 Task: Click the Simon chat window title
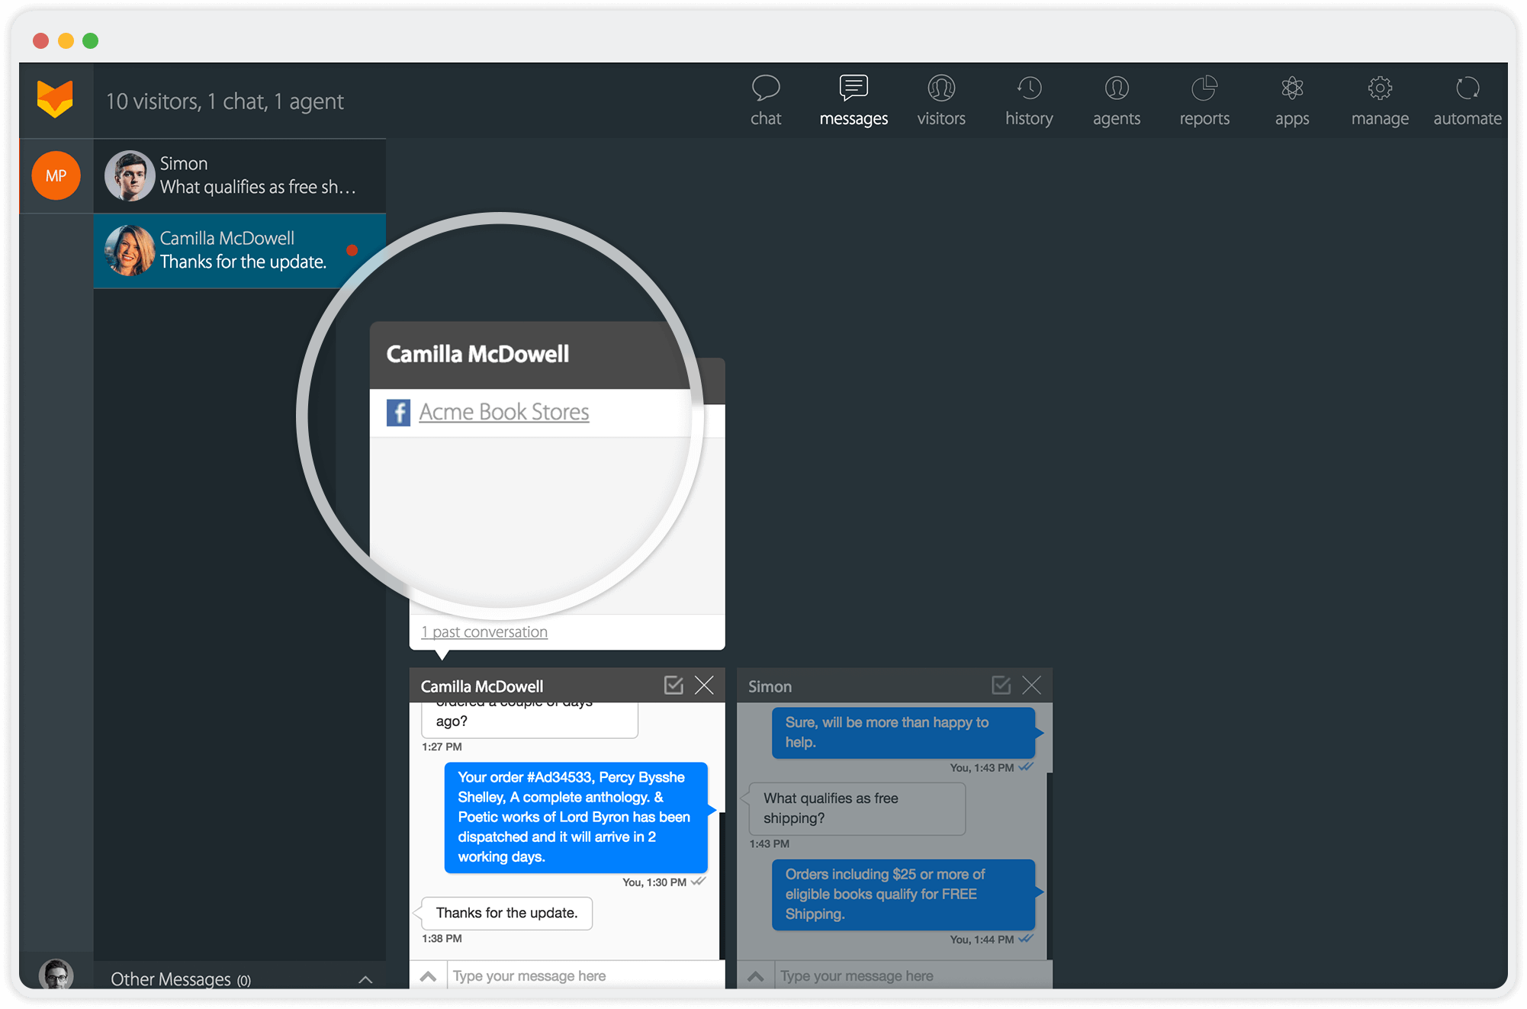click(x=770, y=686)
